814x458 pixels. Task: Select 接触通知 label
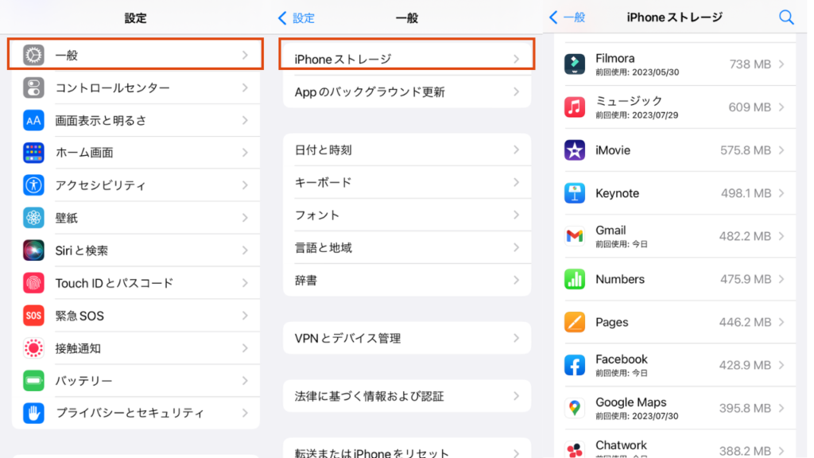[78, 348]
